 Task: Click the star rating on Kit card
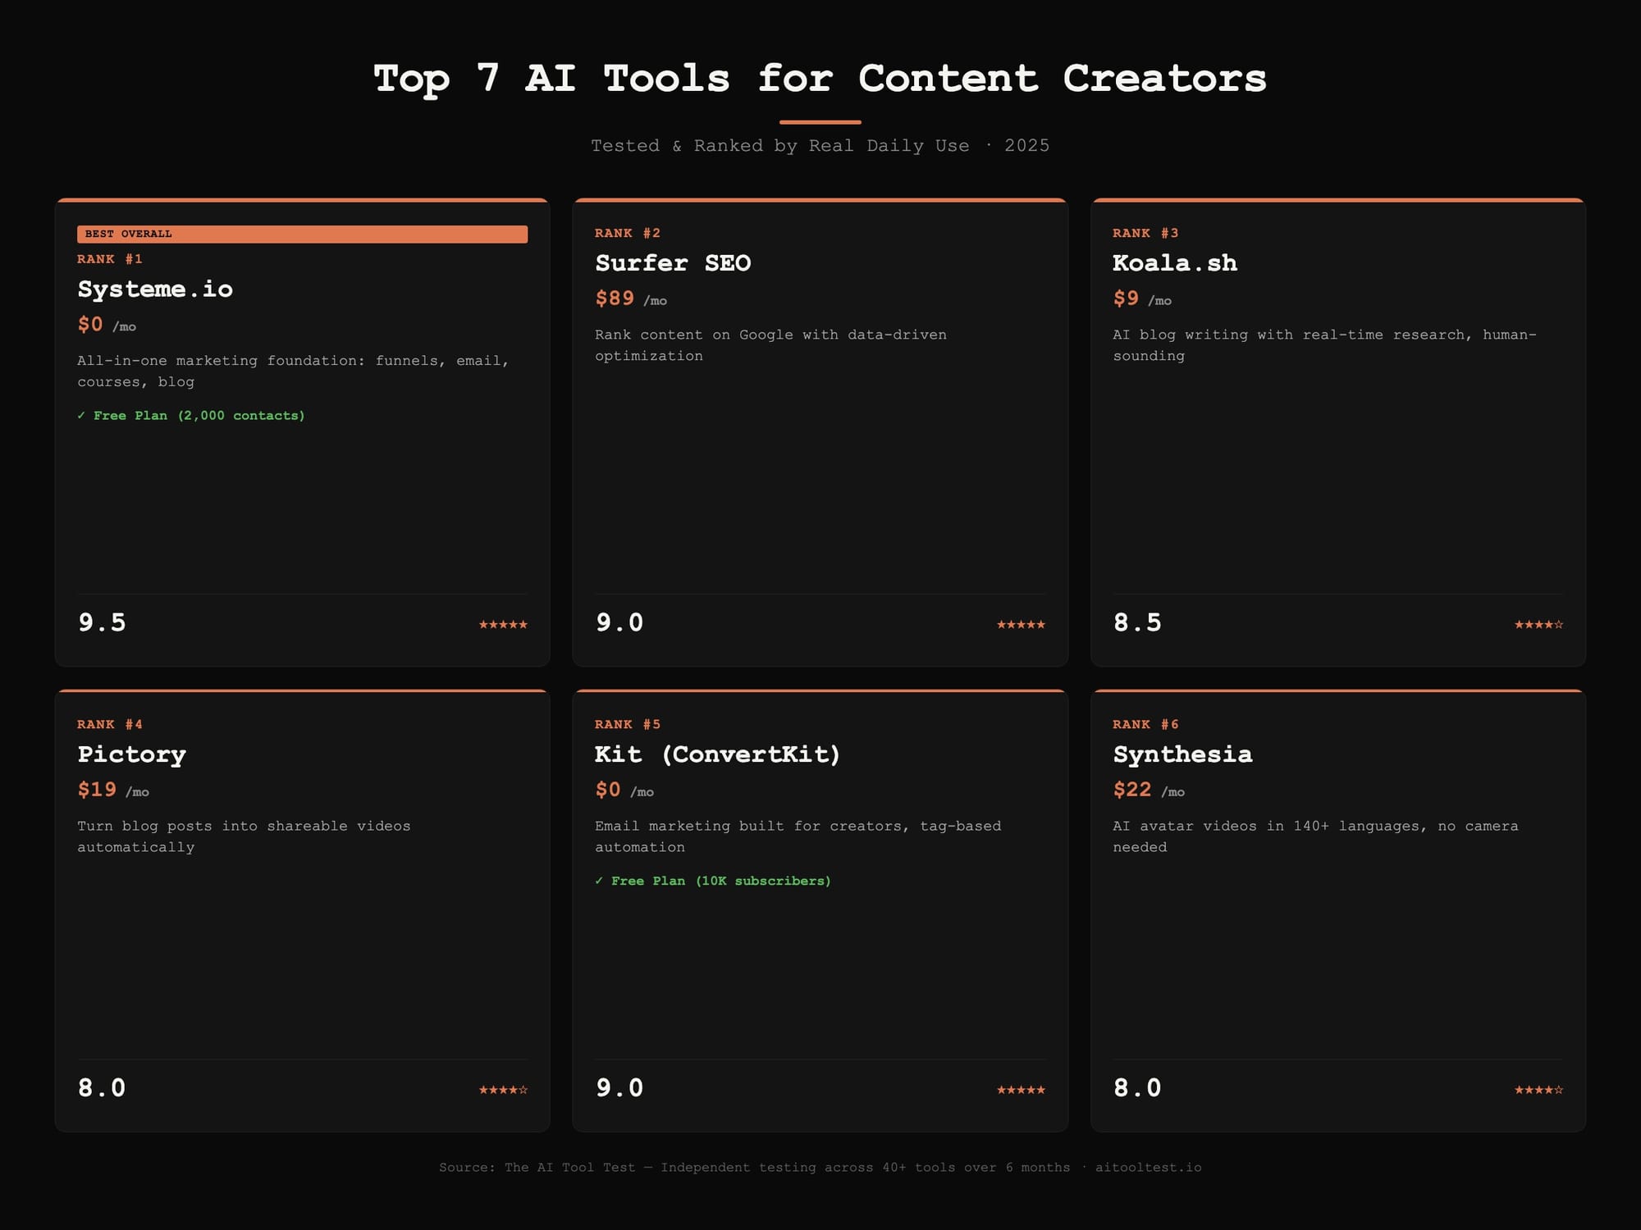pos(1021,1090)
